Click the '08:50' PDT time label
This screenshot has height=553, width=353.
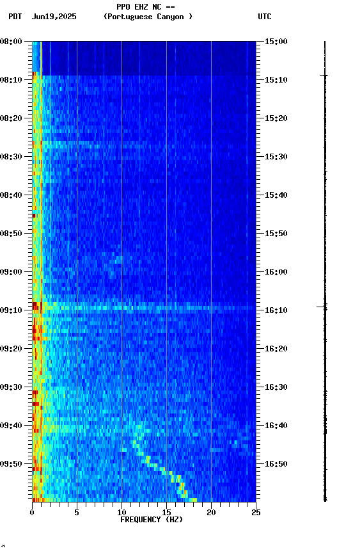pyautogui.click(x=11, y=234)
